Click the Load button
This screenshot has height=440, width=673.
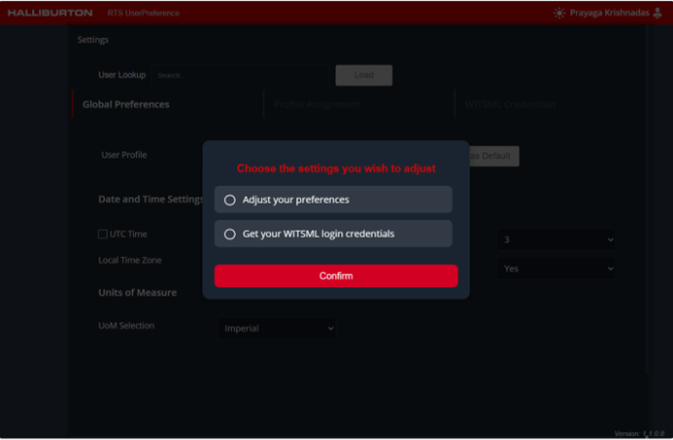(363, 75)
